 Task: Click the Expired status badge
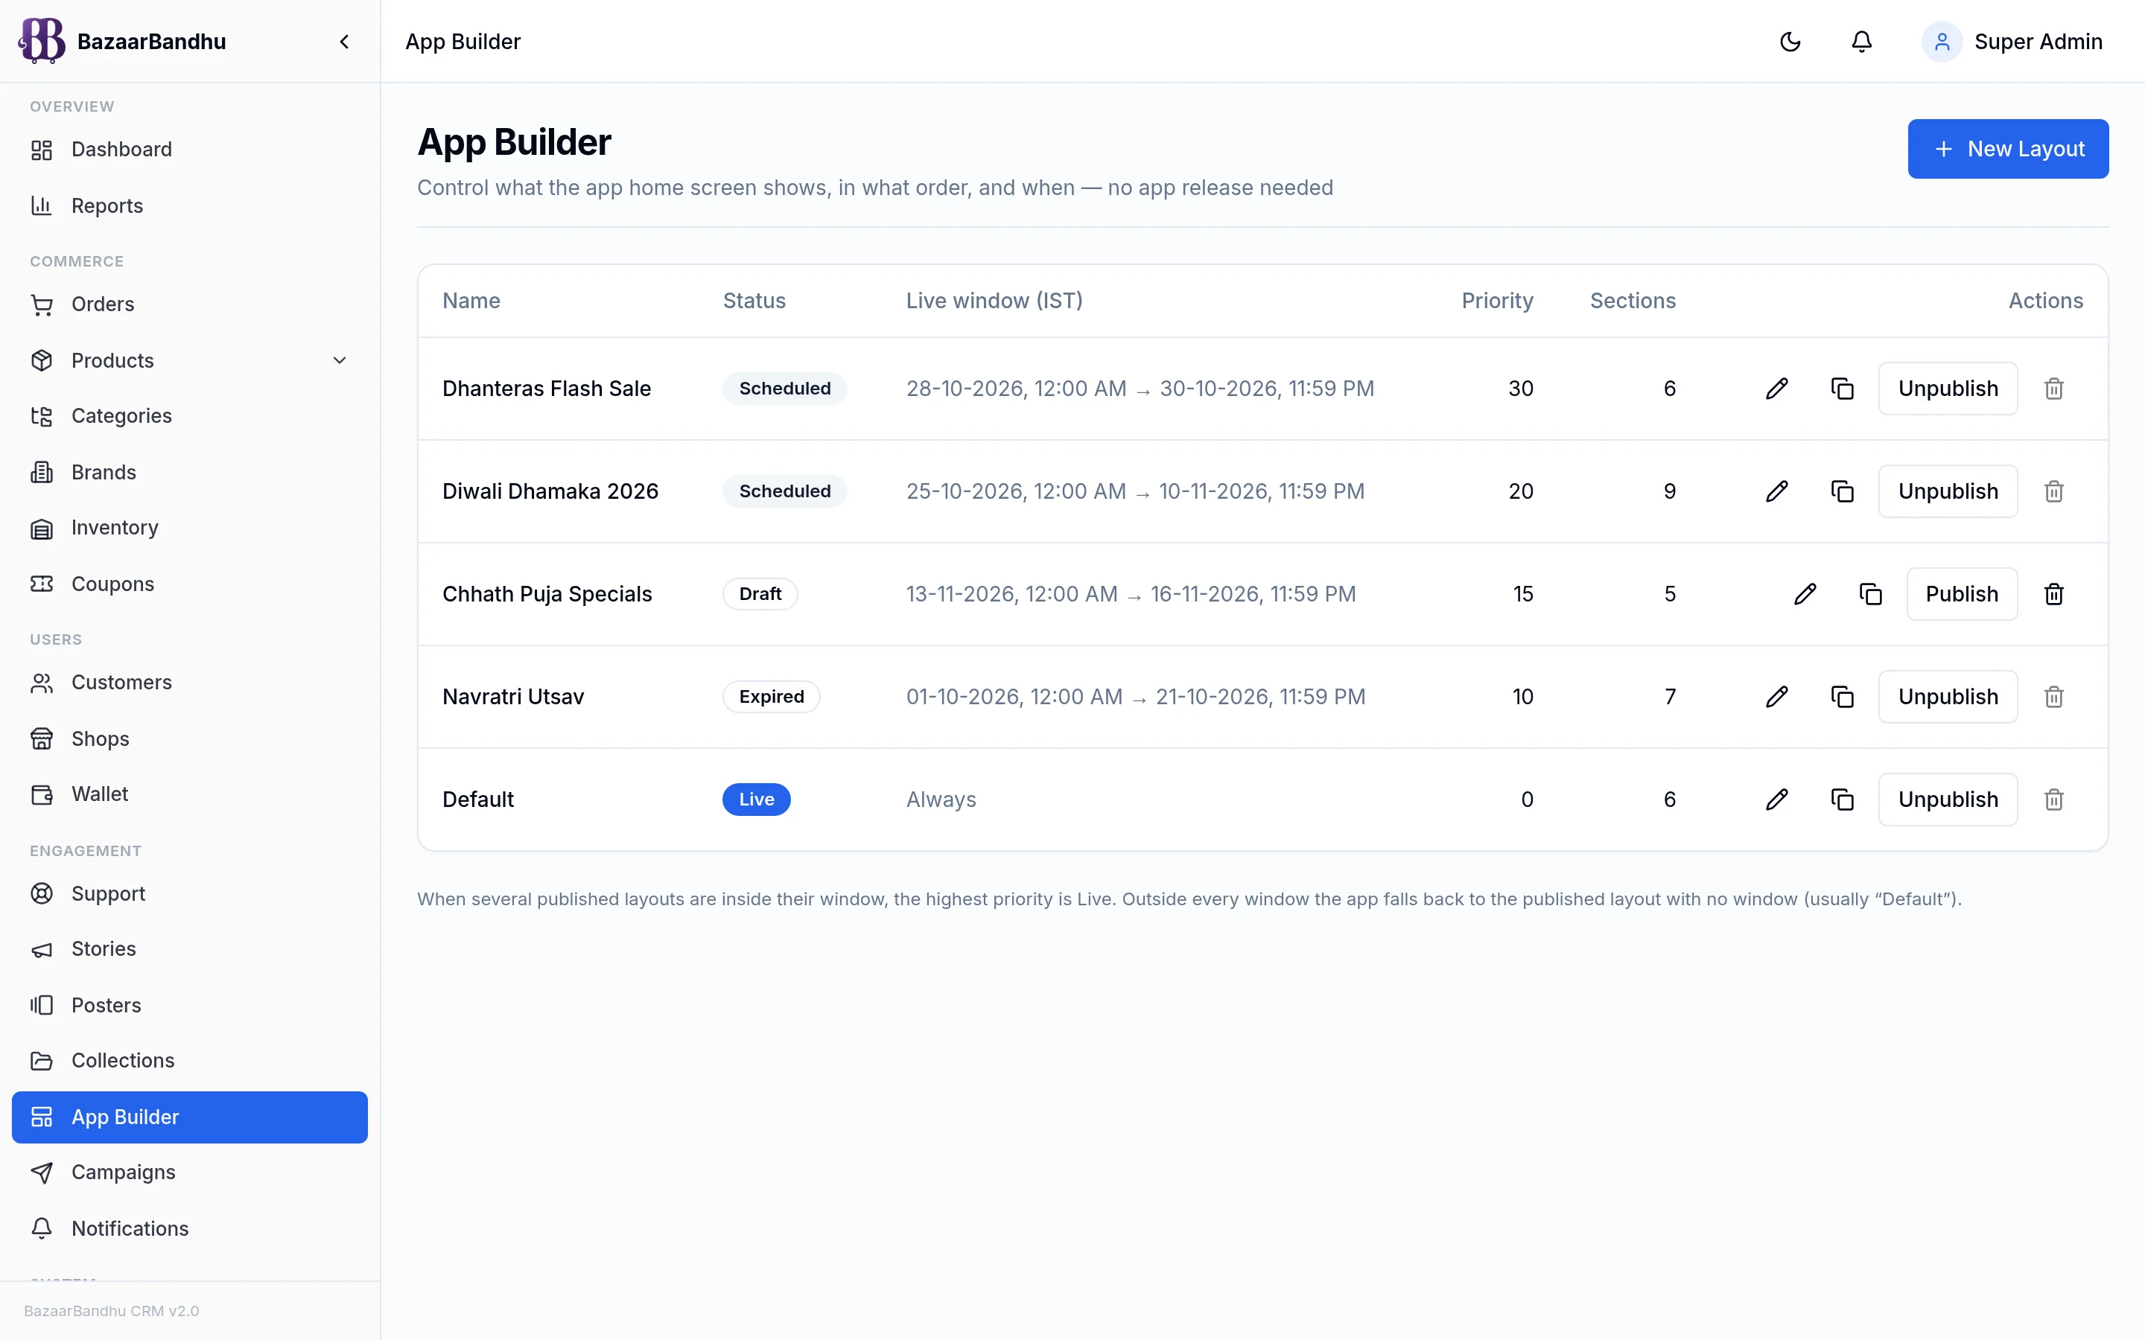(771, 697)
